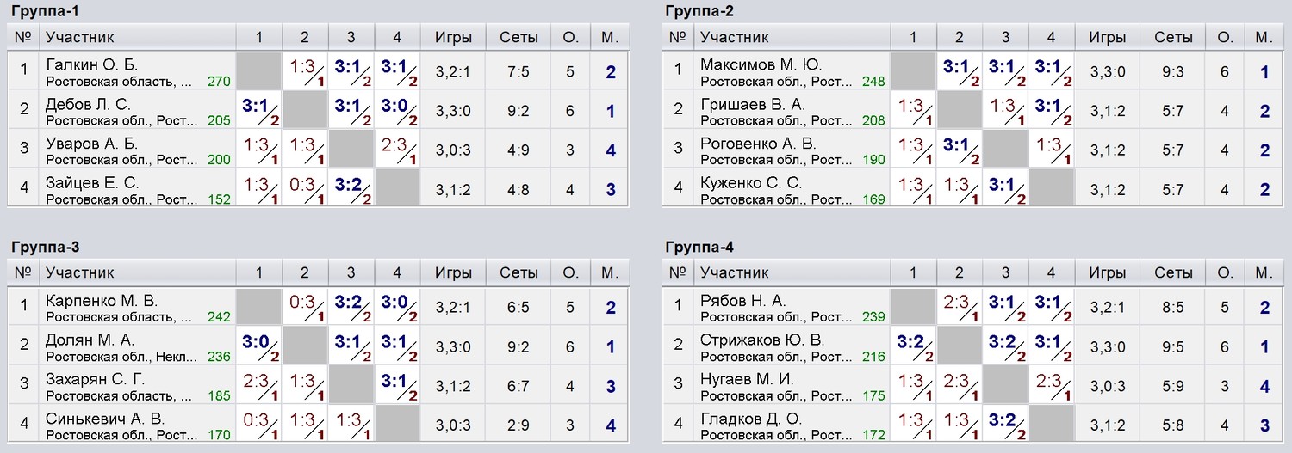Click Долян vs Карпенко 3:0 score cell
1292x453 pixels.
pyautogui.click(x=258, y=346)
